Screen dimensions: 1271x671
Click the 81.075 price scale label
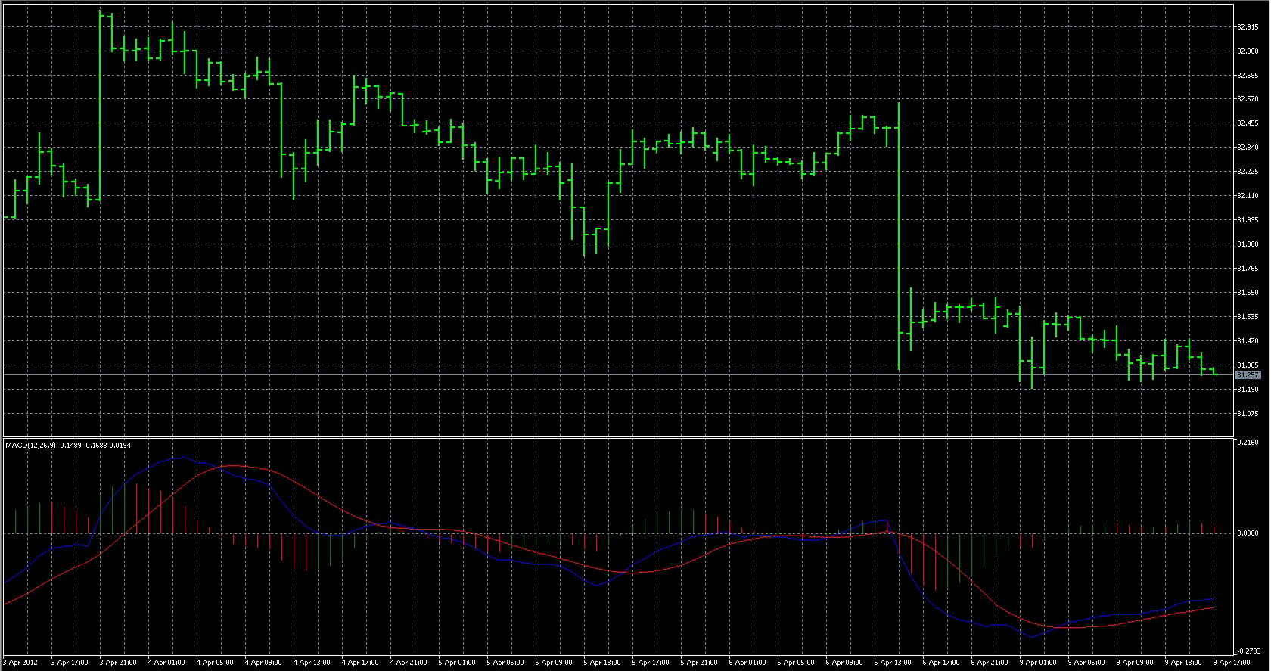point(1248,414)
